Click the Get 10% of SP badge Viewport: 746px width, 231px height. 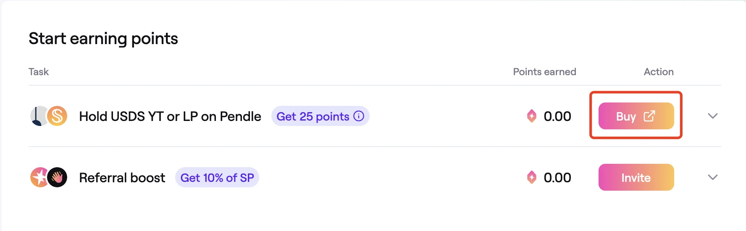(217, 178)
